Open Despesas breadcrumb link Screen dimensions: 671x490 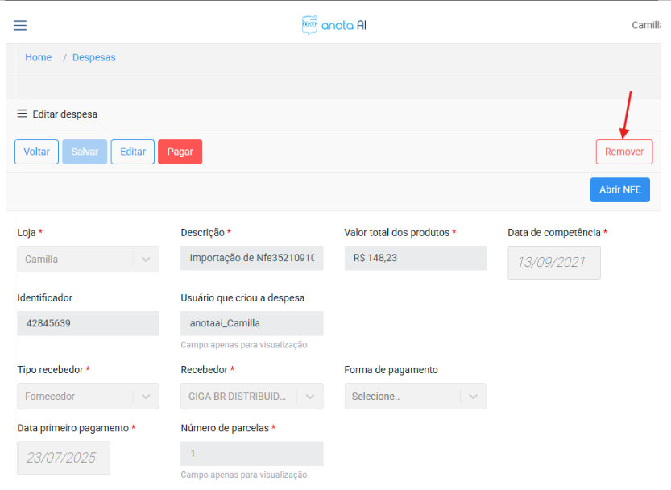coord(94,58)
